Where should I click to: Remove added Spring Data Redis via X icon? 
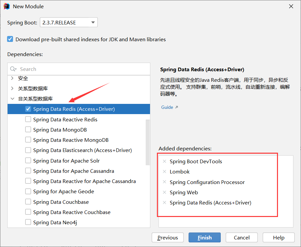(x=164, y=202)
